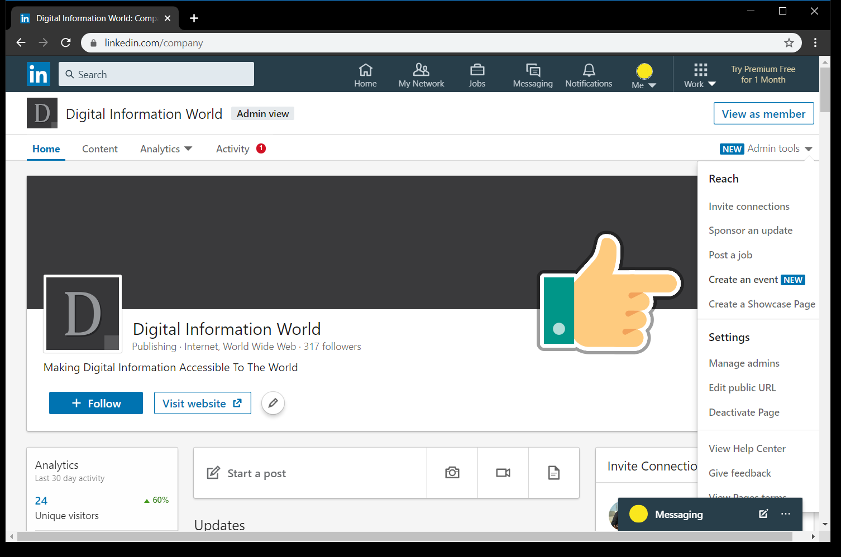The height and width of the screenshot is (557, 841).
Task: Click the 317 followers text
Action: [332, 347]
